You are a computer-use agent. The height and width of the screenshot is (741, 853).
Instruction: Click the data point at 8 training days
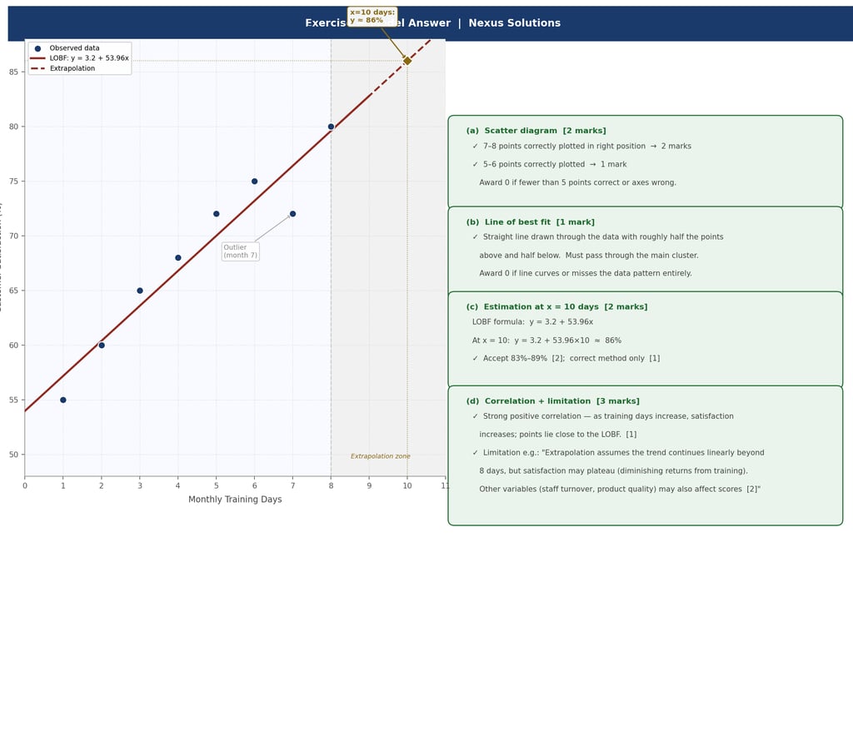pyautogui.click(x=331, y=127)
